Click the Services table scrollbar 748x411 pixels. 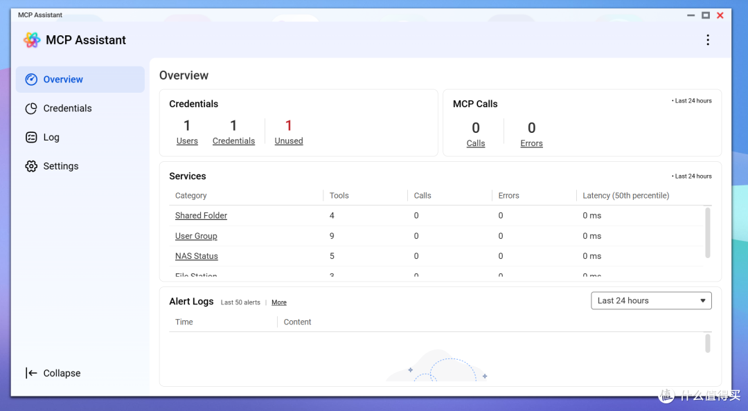(707, 232)
